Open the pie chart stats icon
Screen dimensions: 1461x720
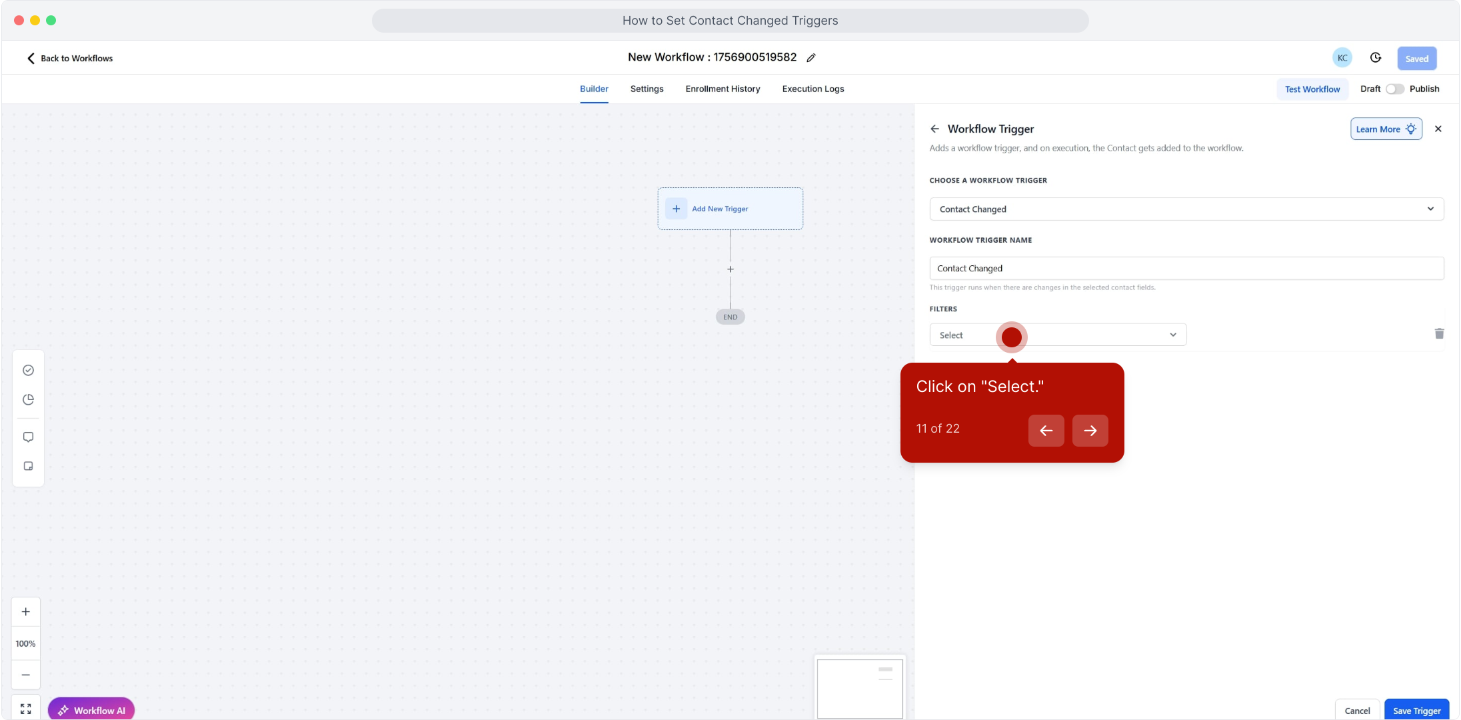coord(28,399)
